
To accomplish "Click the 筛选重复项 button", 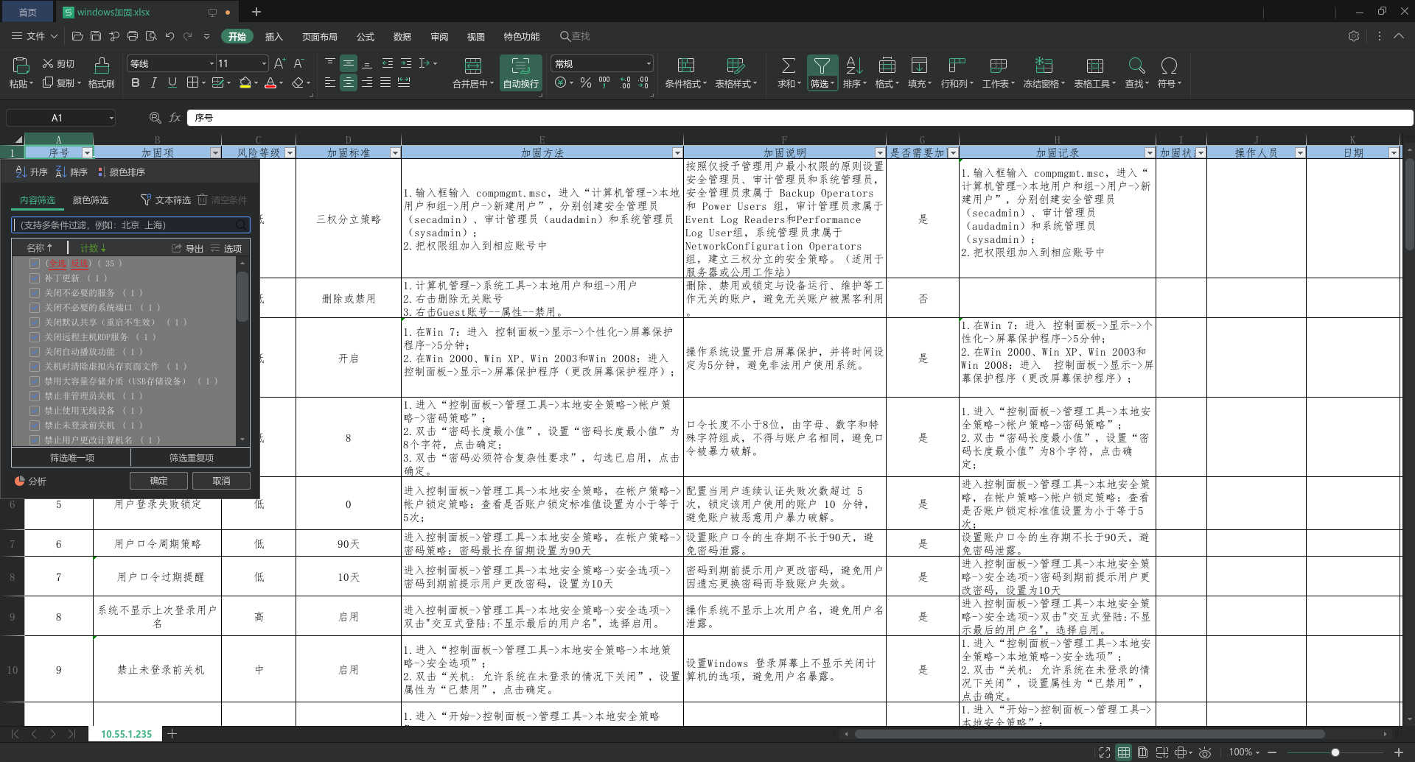I will tap(191, 458).
